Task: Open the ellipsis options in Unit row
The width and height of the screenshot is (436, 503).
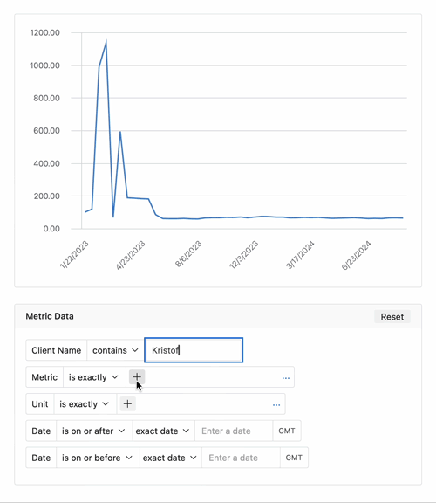Action: point(276,405)
